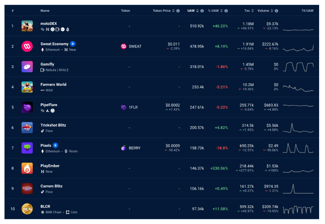Click the 1FLR token icon
The image size is (325, 224).
123,108
